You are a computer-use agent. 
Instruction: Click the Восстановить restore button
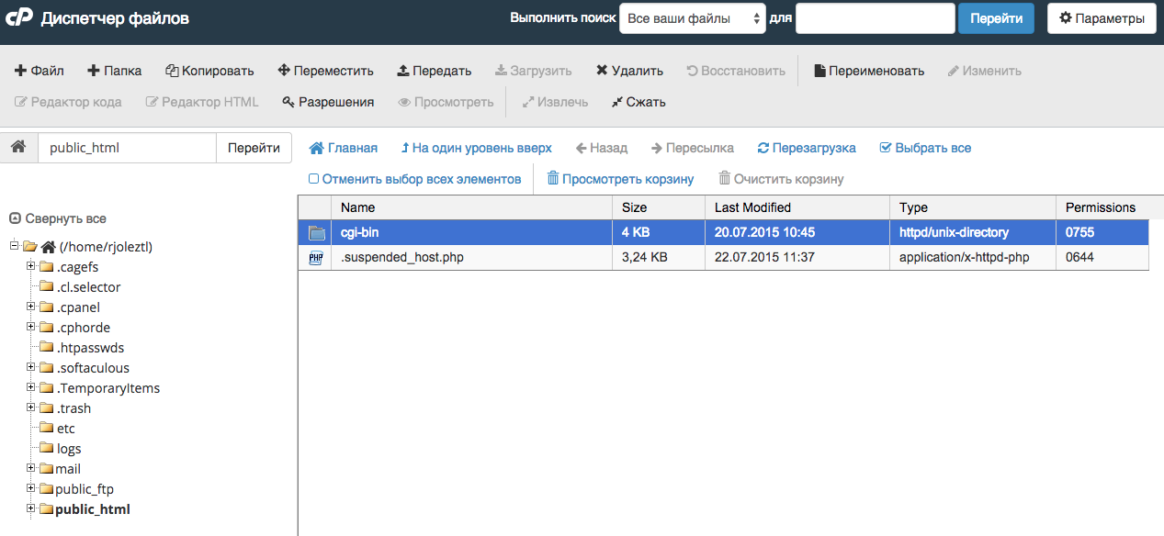tap(736, 71)
